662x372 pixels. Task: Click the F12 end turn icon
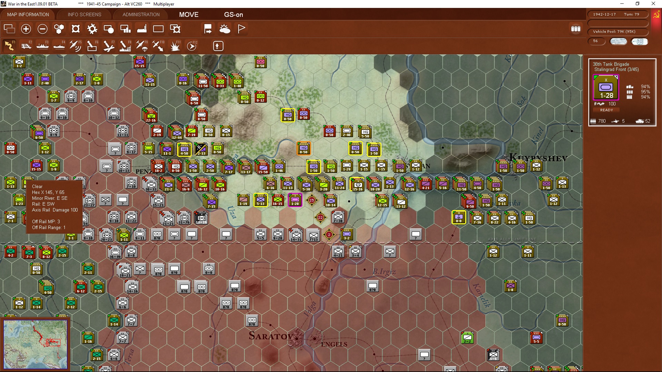(192, 46)
